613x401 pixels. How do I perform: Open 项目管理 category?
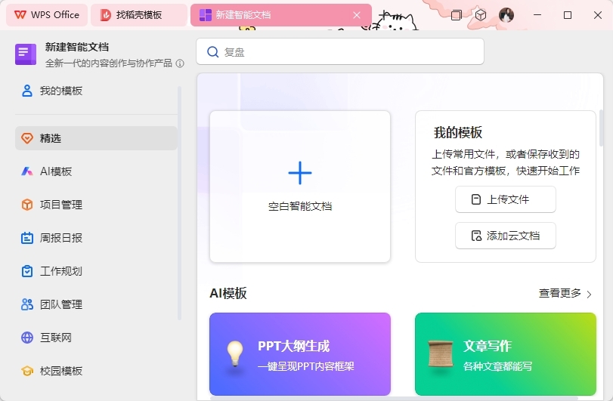(96, 205)
